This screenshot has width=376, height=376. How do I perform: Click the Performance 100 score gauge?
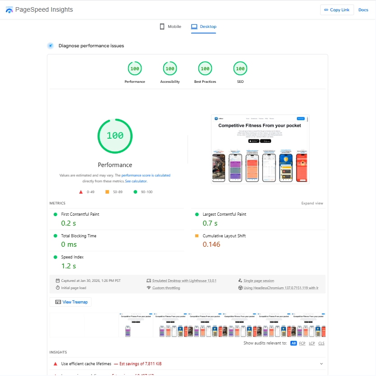click(115, 136)
